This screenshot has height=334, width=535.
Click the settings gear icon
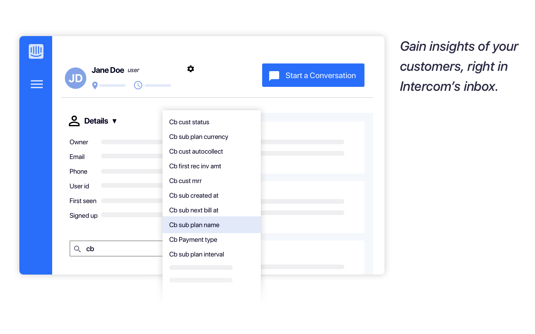coord(191,69)
